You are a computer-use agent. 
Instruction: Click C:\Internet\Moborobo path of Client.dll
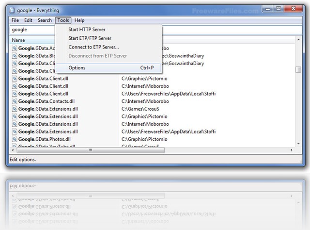click(x=145, y=86)
